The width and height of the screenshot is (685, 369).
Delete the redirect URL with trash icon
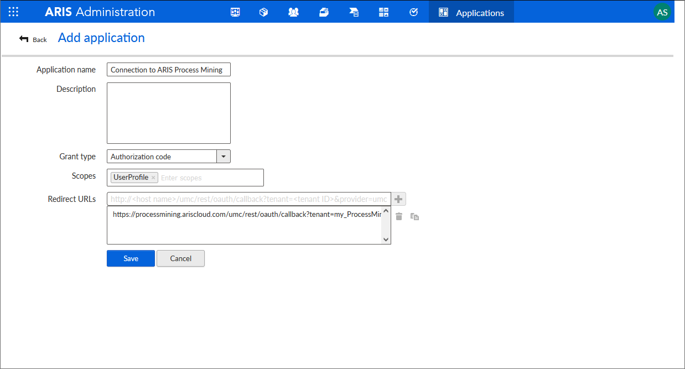coord(399,216)
